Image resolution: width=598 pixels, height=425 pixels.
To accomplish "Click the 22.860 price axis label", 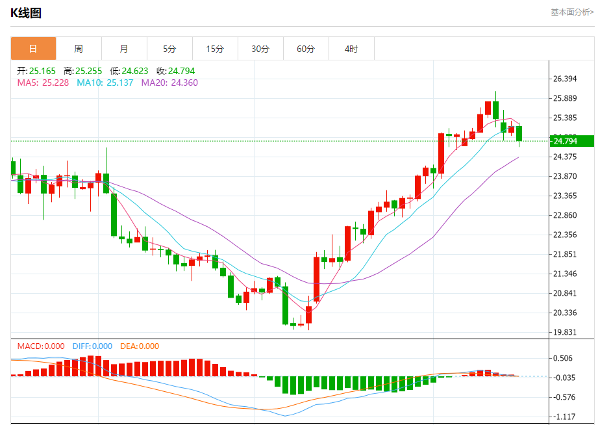I will coord(565,215).
